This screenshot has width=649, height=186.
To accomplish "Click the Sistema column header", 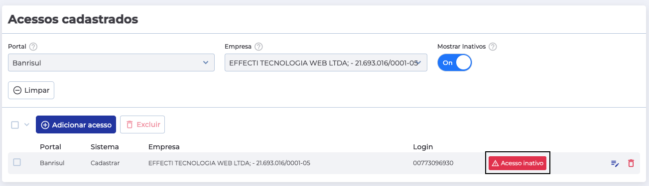I will tap(105, 147).
